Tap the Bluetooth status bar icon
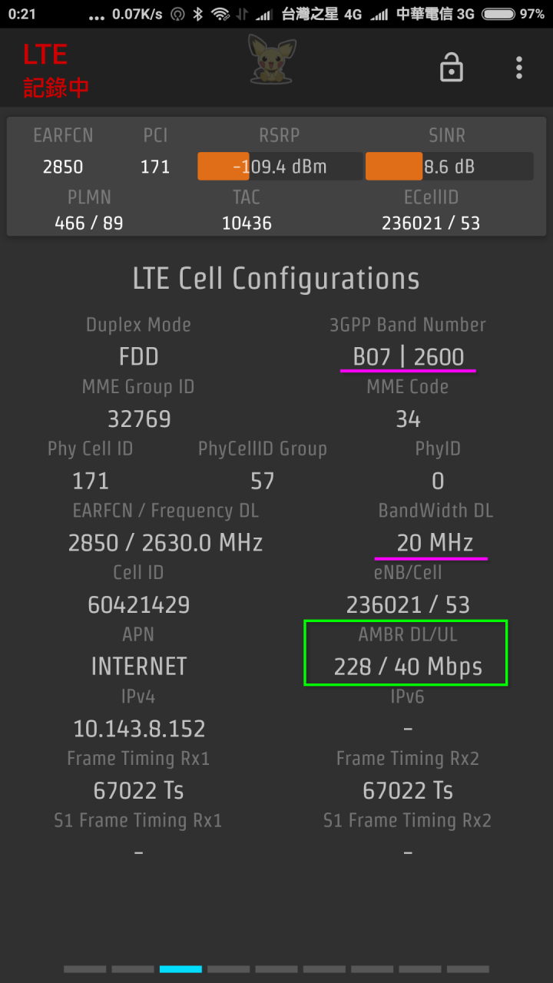 click(x=197, y=14)
